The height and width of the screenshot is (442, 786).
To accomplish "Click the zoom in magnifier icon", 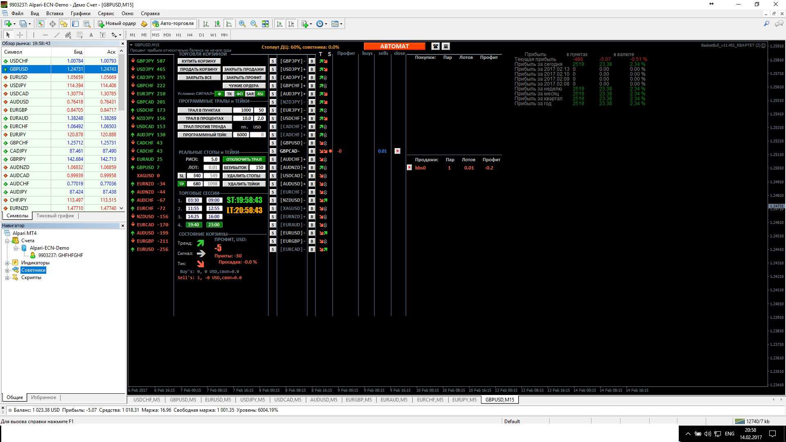I will [242, 24].
